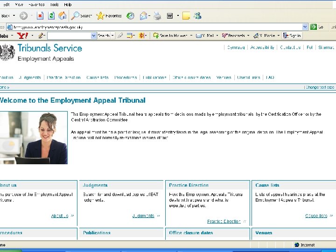Click the Royal coat of arms crest
This screenshot has height=252, width=336.
click(7, 52)
